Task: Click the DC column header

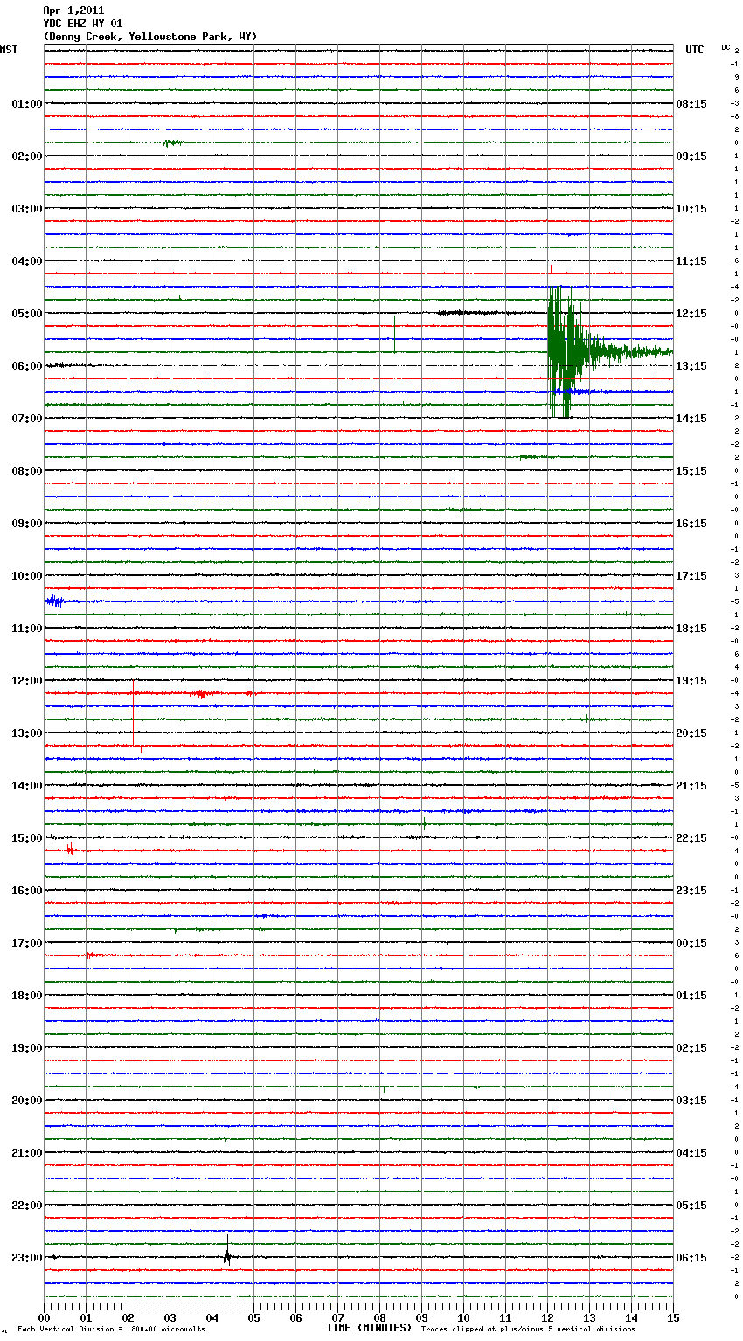Action: click(x=726, y=47)
